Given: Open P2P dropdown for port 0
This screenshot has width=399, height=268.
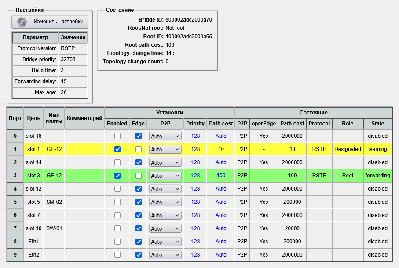Looking at the screenshot, I should pyautogui.click(x=165, y=136).
